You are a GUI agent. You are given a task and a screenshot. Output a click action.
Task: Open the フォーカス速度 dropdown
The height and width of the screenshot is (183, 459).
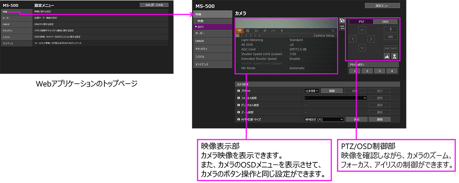tap(336, 98)
